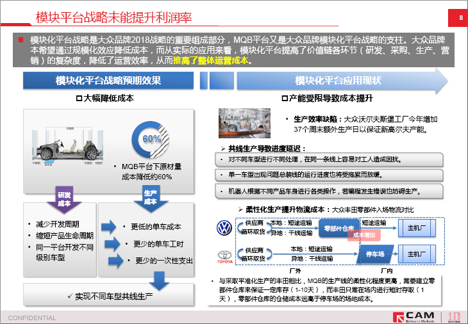
Task: Click the purple 研发成本 arrow
Action: (64, 199)
